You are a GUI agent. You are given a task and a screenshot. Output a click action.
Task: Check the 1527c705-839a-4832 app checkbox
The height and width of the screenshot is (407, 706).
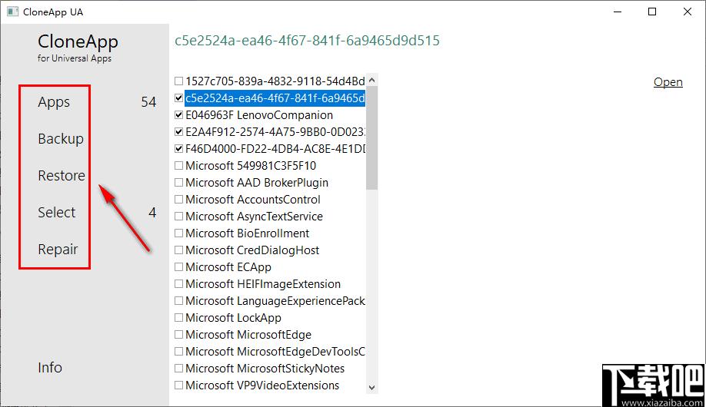point(178,81)
